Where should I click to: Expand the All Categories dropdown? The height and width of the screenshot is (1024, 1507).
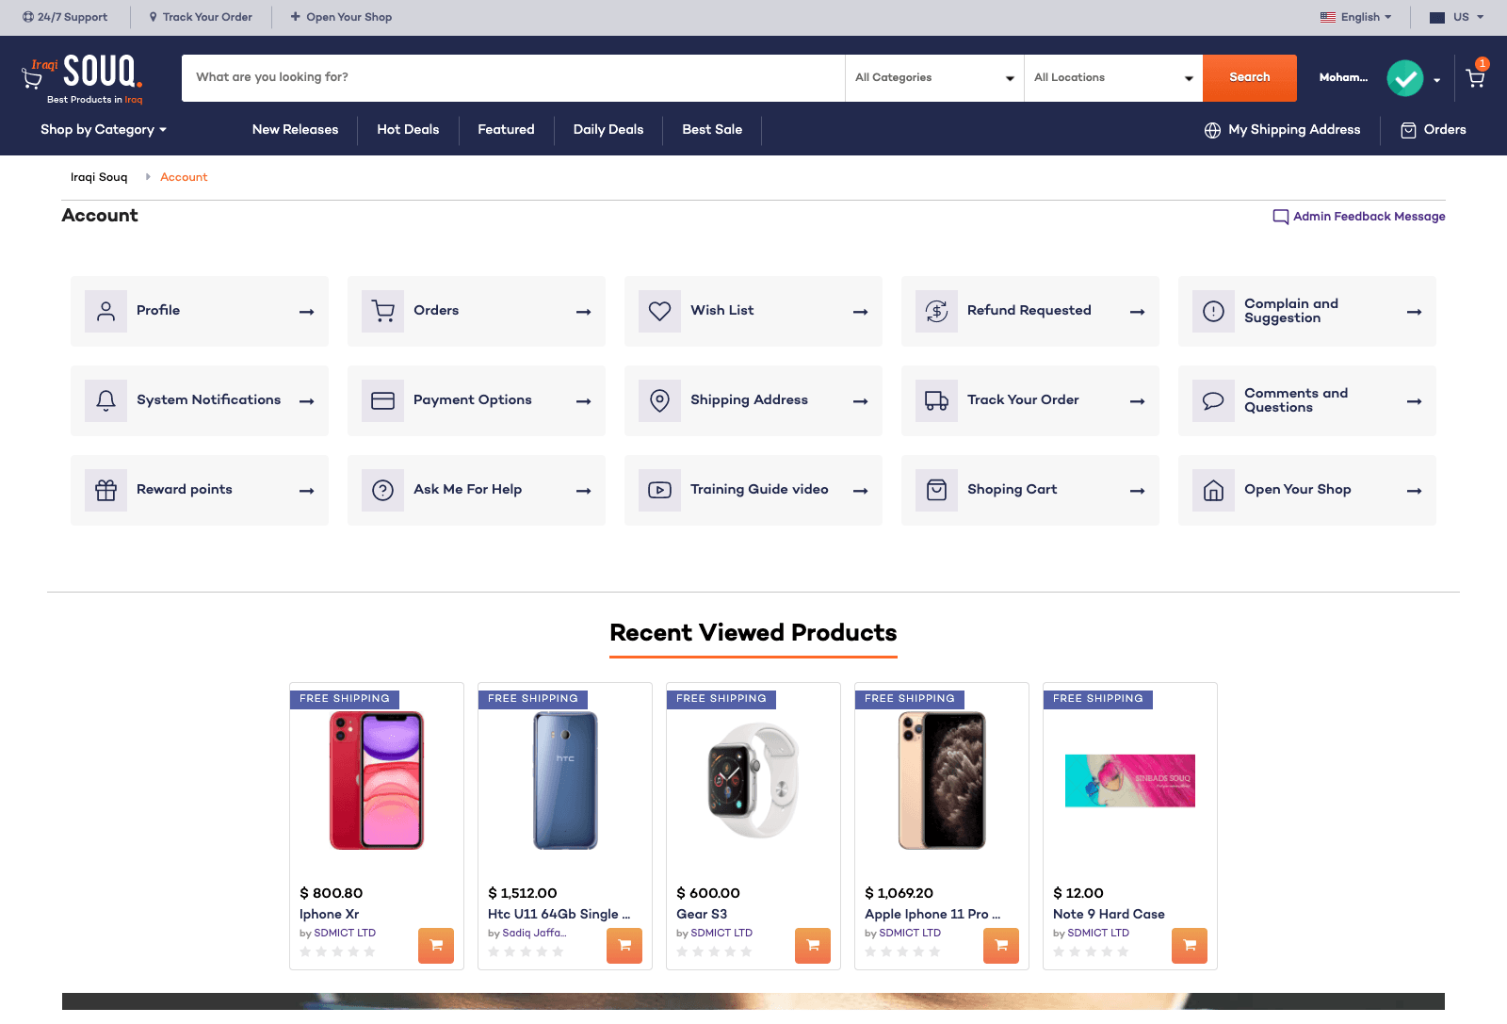click(x=934, y=78)
